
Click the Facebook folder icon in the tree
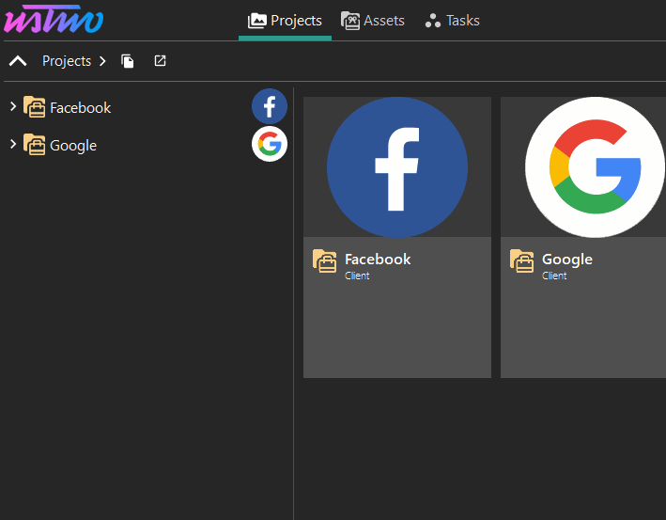[x=35, y=106]
